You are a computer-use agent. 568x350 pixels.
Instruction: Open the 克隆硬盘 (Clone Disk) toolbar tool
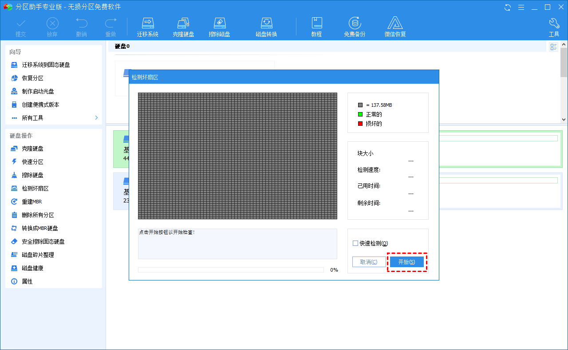tap(184, 26)
